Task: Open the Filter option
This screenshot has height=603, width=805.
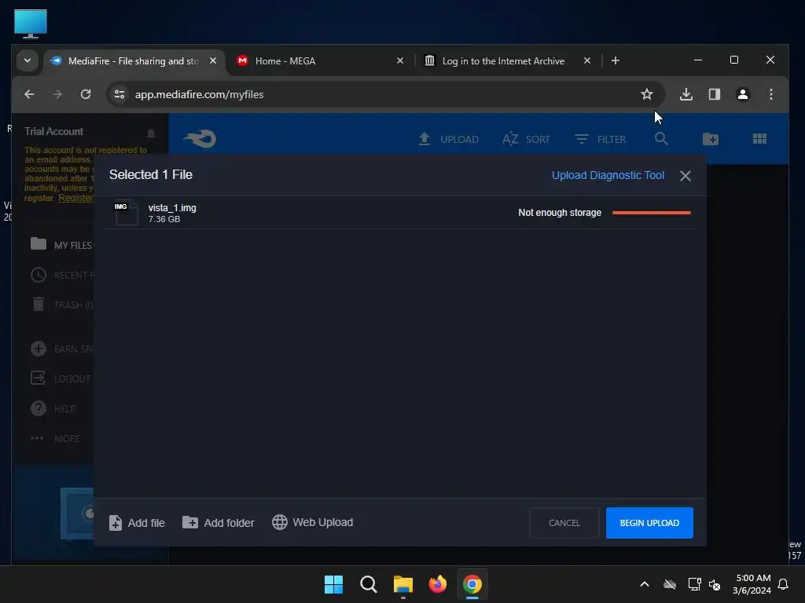Action: (600, 139)
